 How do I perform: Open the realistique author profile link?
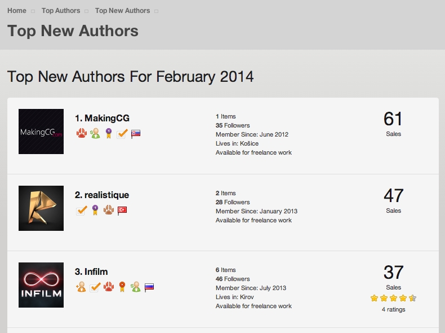102,195
